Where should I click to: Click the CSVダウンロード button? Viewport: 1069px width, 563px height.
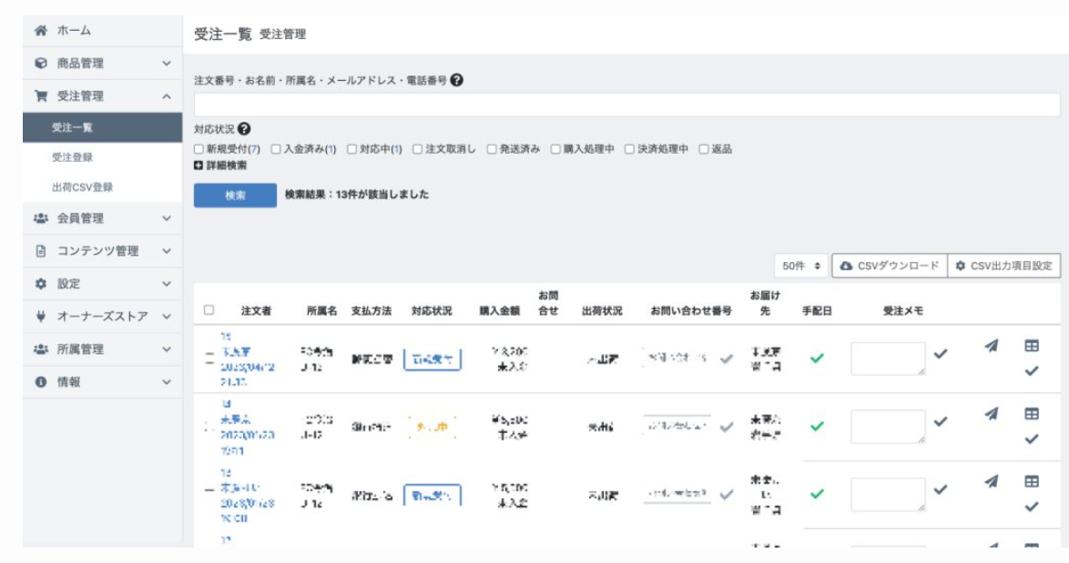[x=889, y=266]
